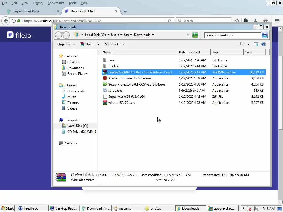Select Setup Project64 3.0.1 installer file
The image size is (283, 212).
(x=184, y=84)
